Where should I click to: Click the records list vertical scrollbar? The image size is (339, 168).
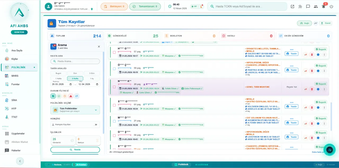(331, 116)
